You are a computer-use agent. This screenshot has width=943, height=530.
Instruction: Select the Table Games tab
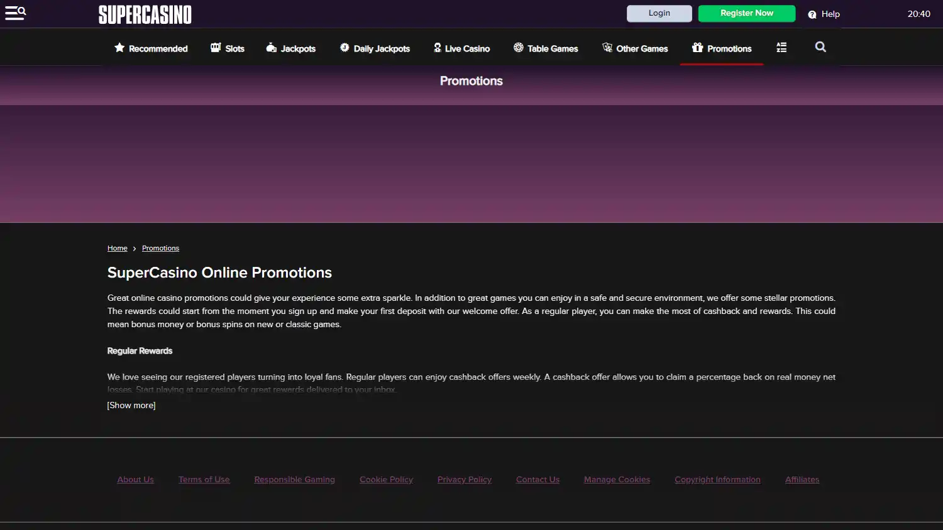(546, 48)
